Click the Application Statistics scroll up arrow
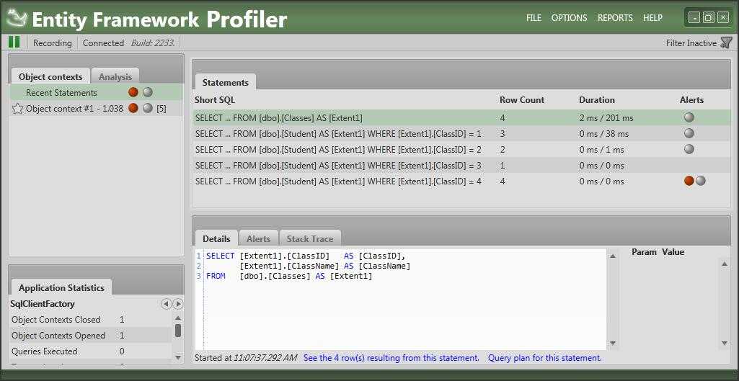739x381 pixels. point(177,318)
